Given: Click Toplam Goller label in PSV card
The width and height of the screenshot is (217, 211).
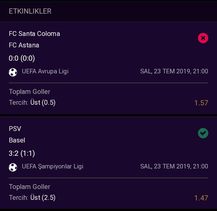Looking at the screenshot, I should pyautogui.click(x=30, y=187).
